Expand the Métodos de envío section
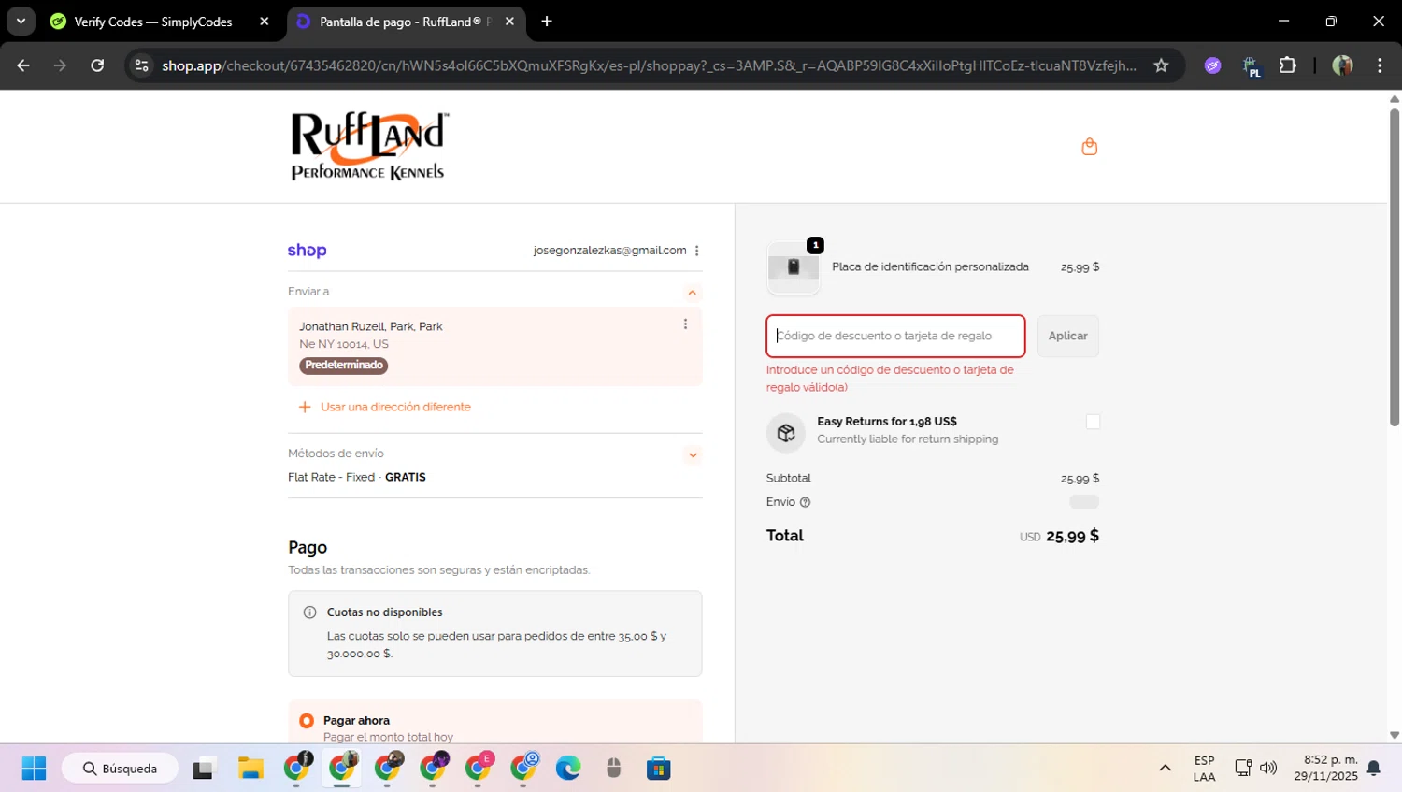The image size is (1402, 792). click(693, 455)
